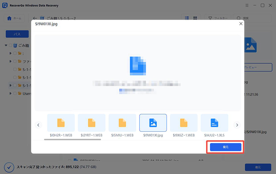This screenshot has width=276, height=174.
Task: Click the scan complete checkmark icon
Action: pyautogui.click(x=9, y=167)
